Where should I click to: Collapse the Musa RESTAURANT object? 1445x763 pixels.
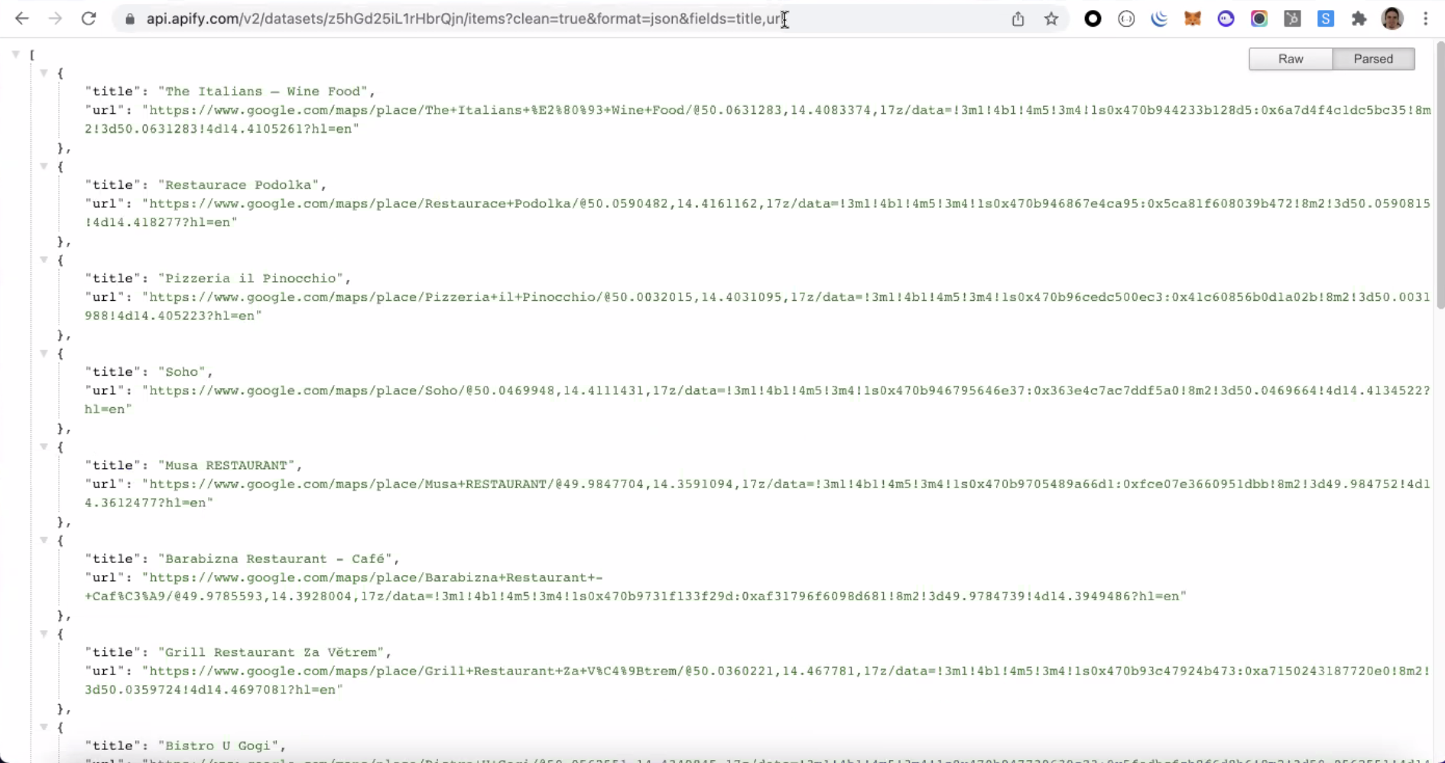click(44, 447)
